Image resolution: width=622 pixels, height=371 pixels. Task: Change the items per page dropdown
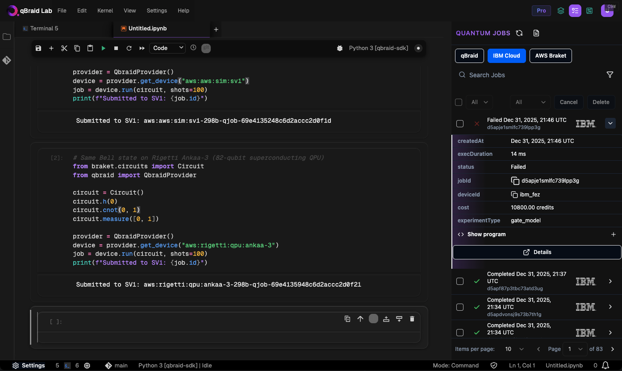514,349
